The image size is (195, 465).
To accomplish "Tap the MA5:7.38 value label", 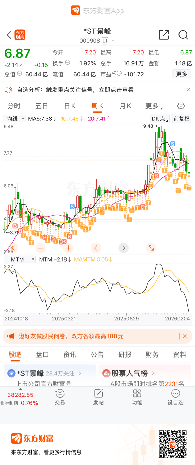I will pos(42,119).
